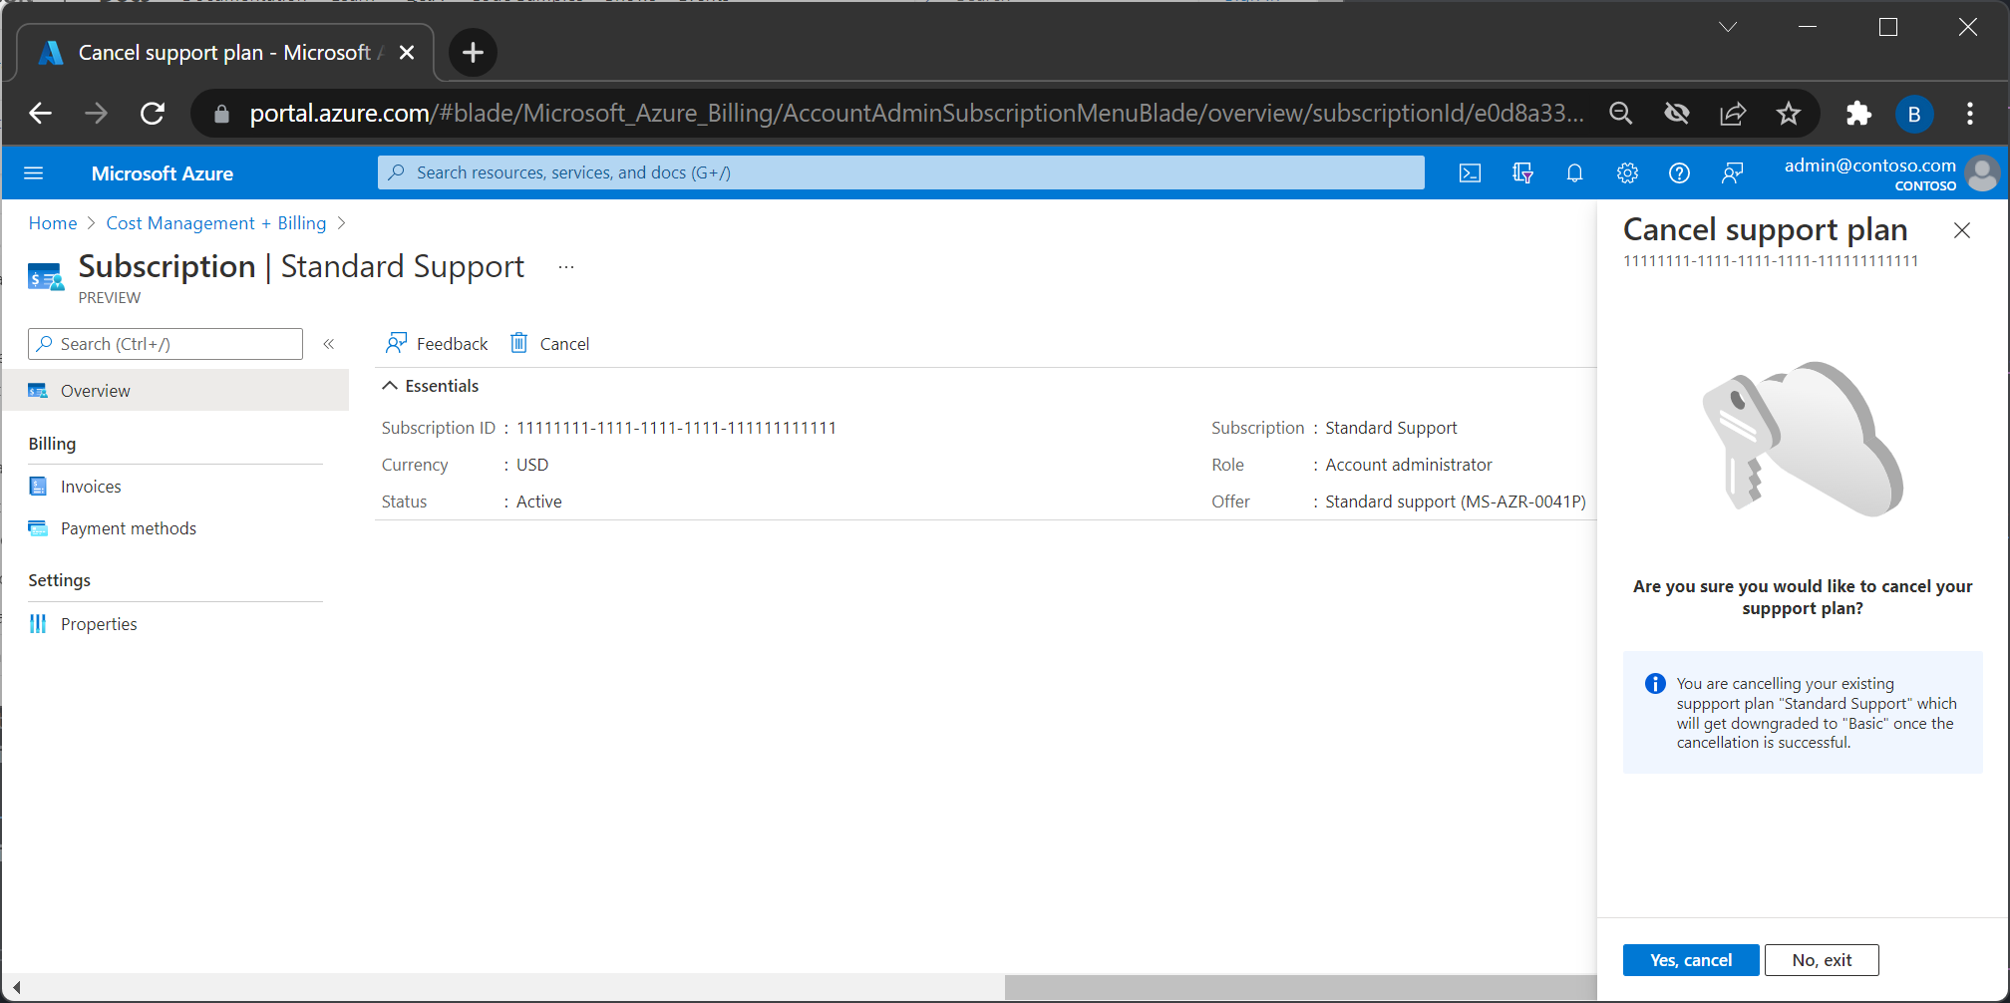The height and width of the screenshot is (1003, 2010).
Task: Reload the page with refresh icon
Action: point(153,114)
